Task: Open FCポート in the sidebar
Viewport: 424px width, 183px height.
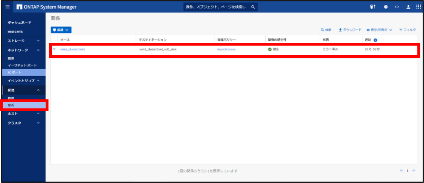Action: 23,72
